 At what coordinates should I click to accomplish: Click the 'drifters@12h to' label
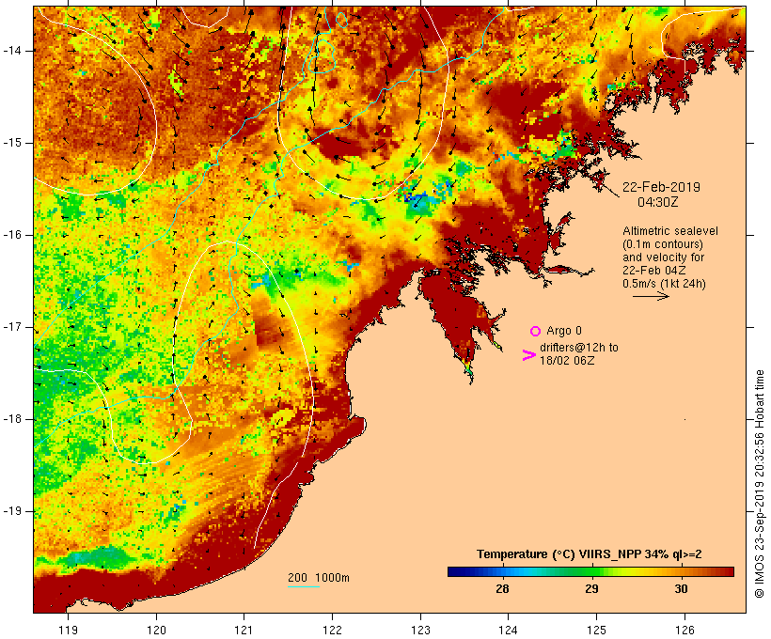pyautogui.click(x=579, y=348)
